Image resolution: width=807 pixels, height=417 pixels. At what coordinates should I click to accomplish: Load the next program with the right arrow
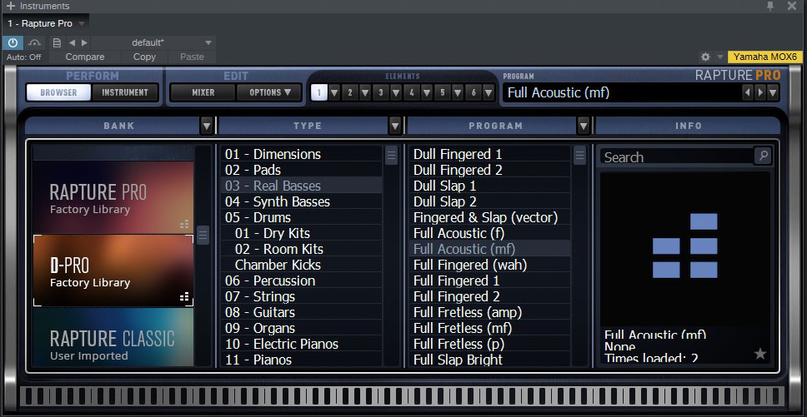click(x=760, y=93)
